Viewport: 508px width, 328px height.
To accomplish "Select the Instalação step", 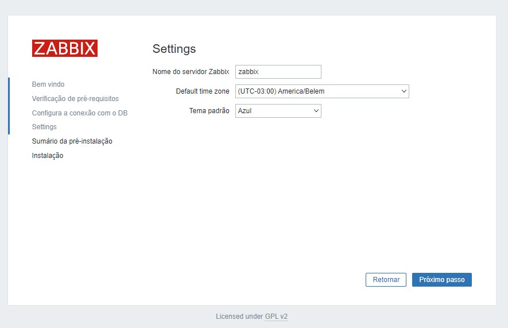I will 48,156.
